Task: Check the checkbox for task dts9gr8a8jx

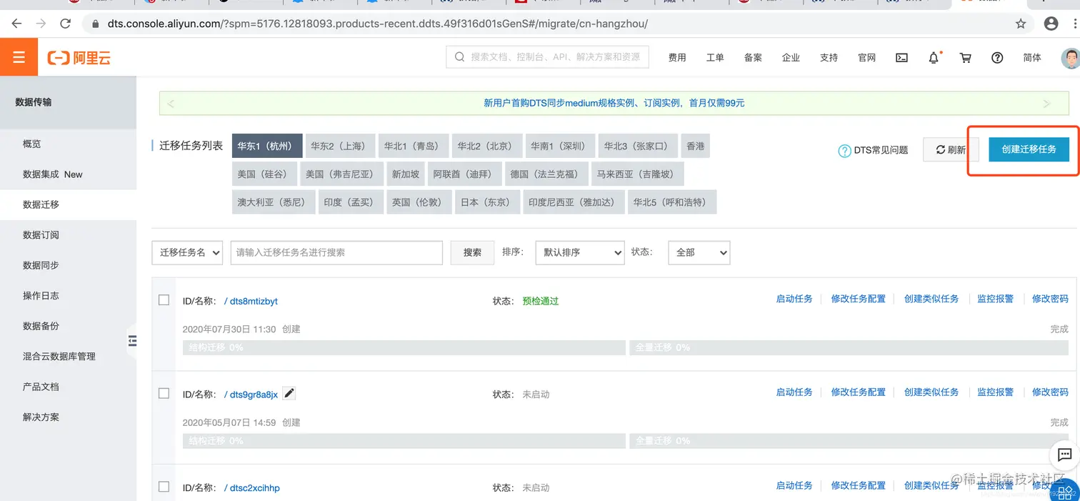Action: click(x=164, y=392)
